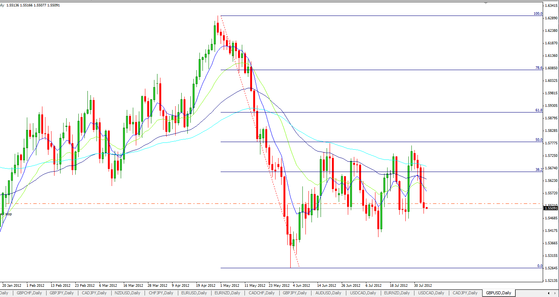Open USDCAD,Daily tab right of AUDUSD
Image resolution: width=559 pixels, height=297 pixels.
363,293
